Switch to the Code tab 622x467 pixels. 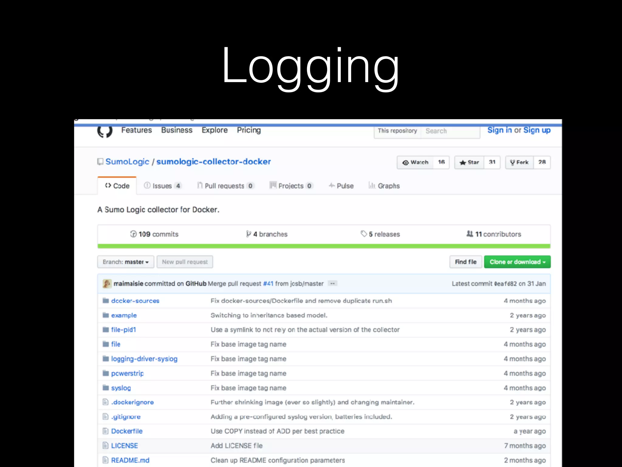(117, 185)
